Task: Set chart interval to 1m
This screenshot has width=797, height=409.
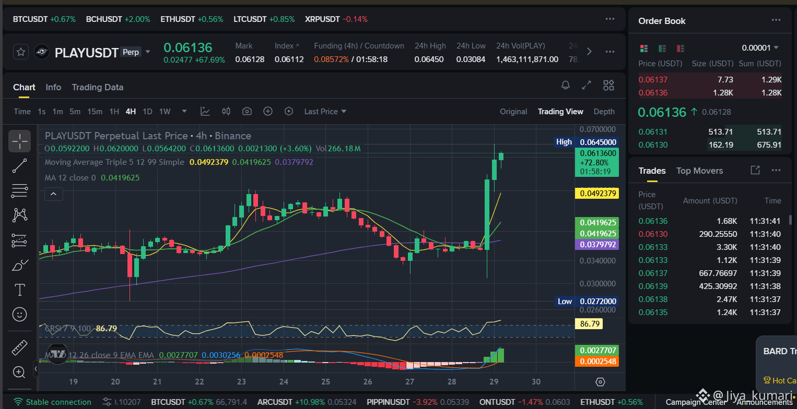Action: pos(57,112)
